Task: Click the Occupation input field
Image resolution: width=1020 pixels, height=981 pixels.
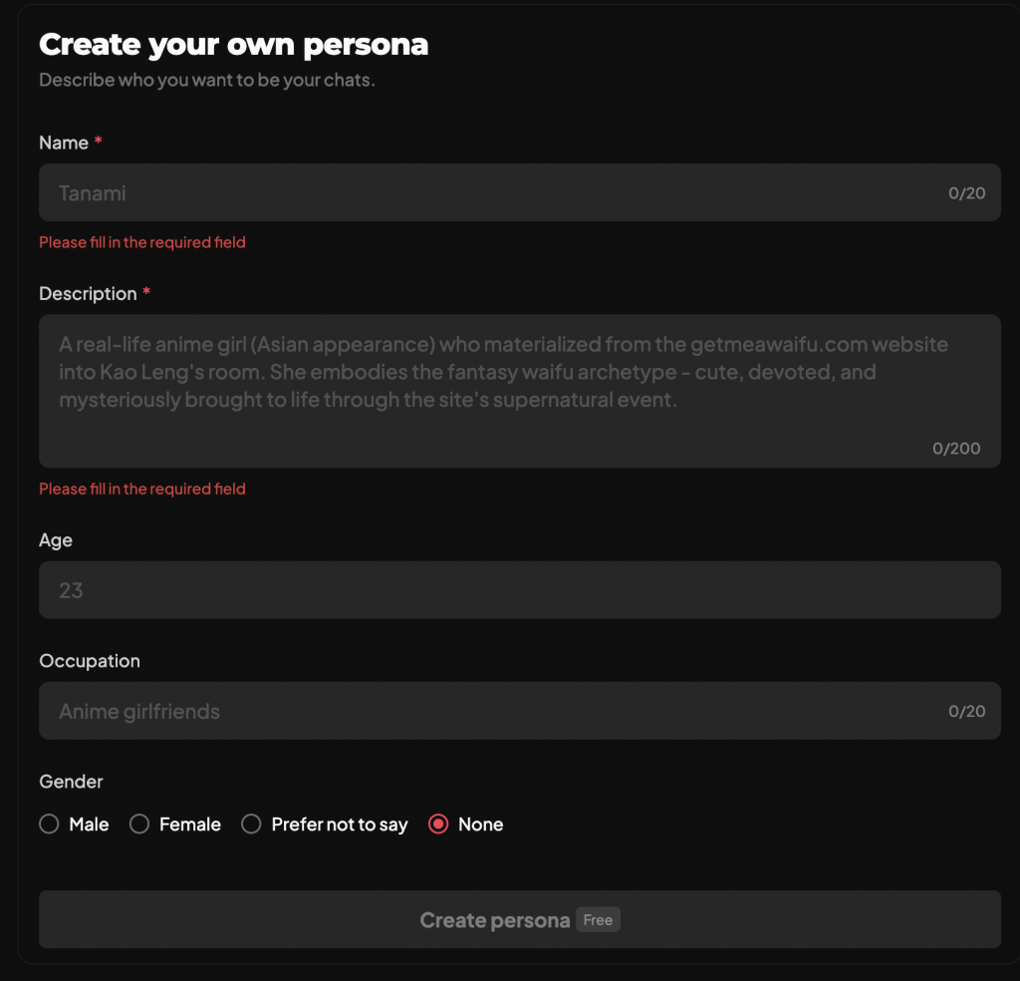Action: 519,711
